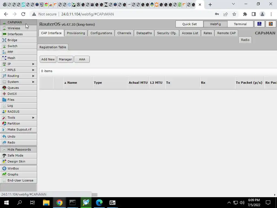Click the L2 MTU column header
277x208 pixels.
157,83
